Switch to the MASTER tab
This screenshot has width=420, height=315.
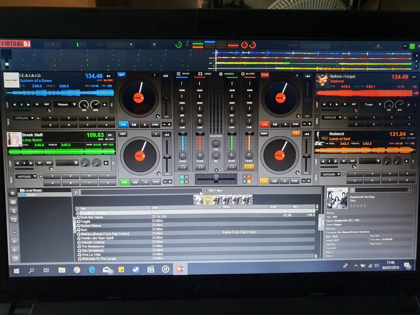248,74
